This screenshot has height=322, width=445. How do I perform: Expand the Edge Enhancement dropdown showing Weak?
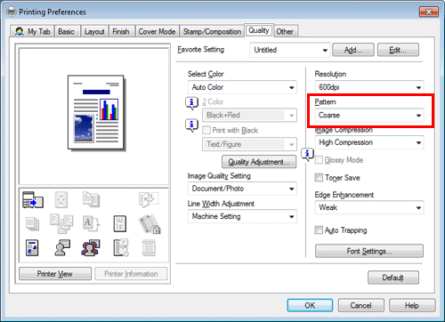(369, 207)
